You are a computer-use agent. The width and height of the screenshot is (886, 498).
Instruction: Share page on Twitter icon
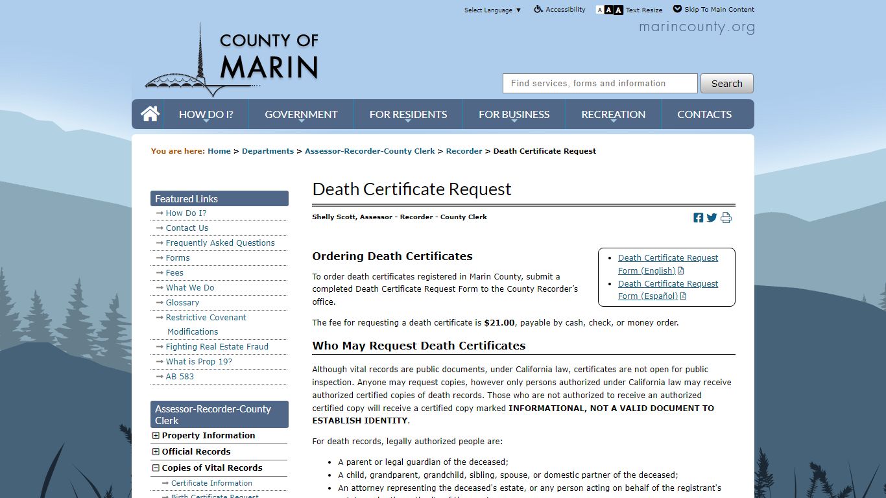click(712, 218)
